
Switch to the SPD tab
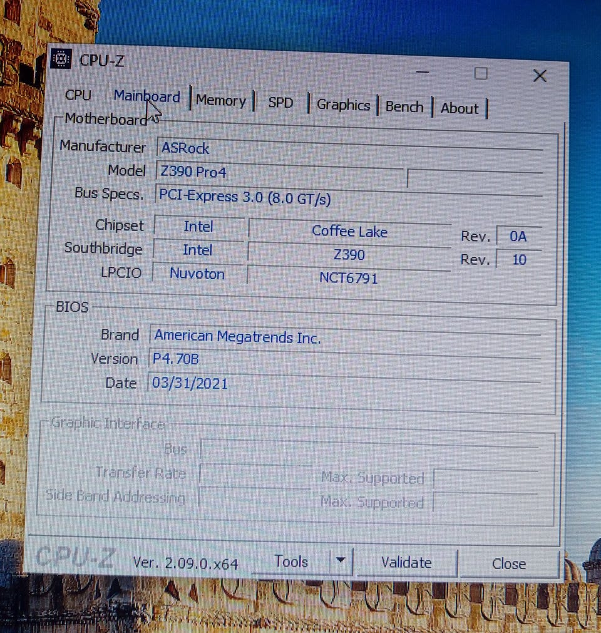point(280,103)
